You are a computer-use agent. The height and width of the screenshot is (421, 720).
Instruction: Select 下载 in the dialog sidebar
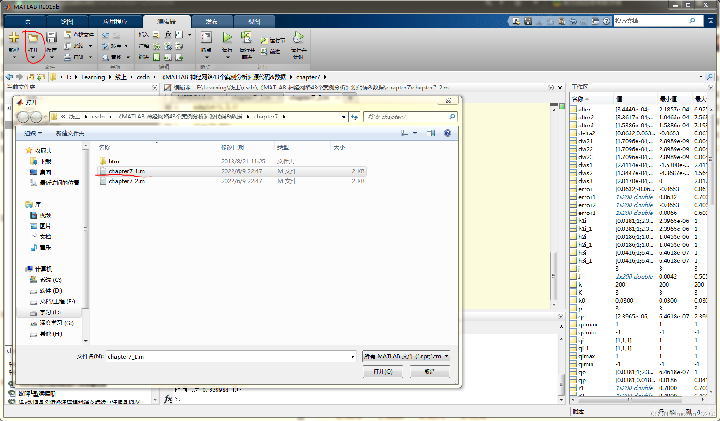45,161
